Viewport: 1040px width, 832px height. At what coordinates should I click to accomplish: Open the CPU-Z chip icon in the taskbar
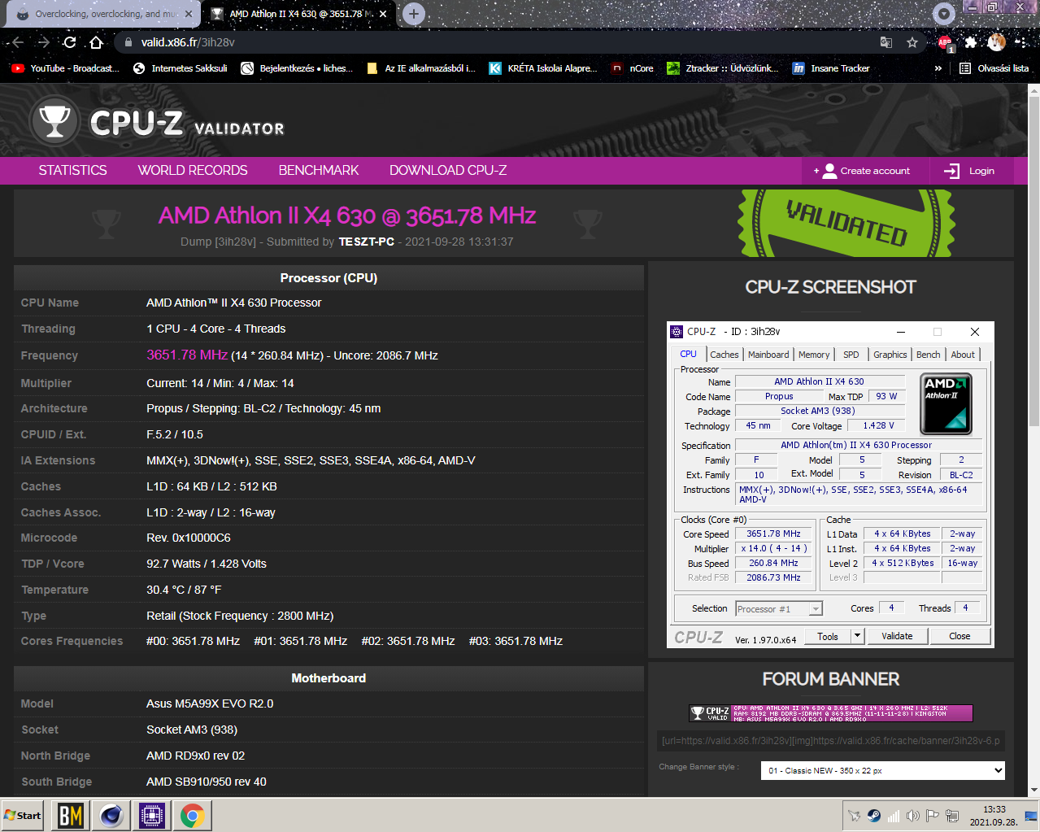tap(152, 816)
